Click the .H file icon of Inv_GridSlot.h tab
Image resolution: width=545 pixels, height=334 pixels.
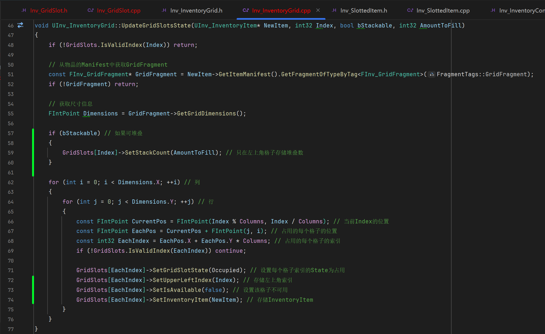(24, 10)
